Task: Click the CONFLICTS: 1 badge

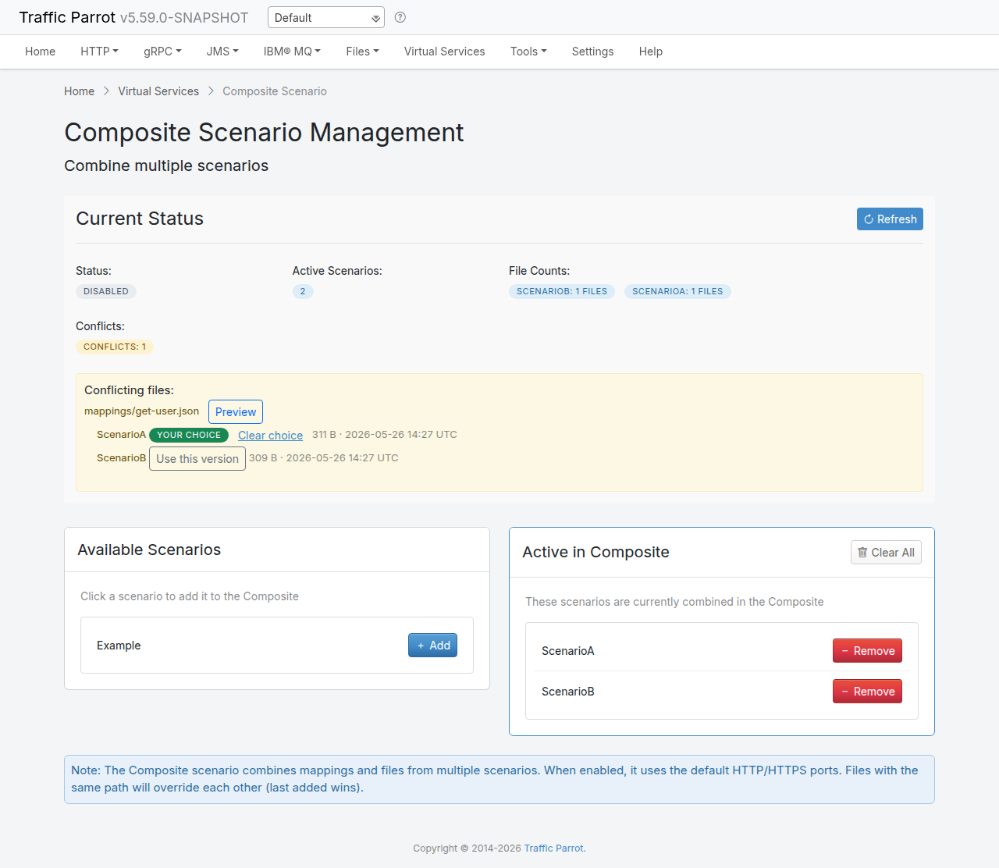Action: 115,347
